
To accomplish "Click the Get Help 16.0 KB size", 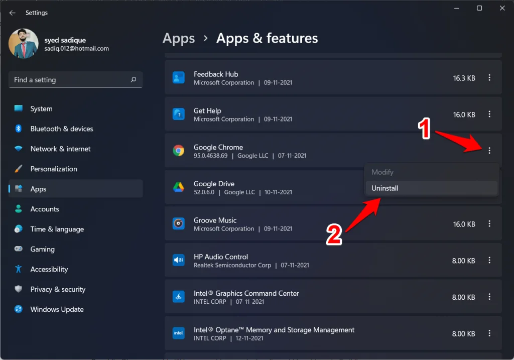I will tap(464, 114).
